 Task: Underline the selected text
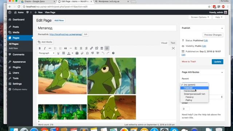point(58,53)
